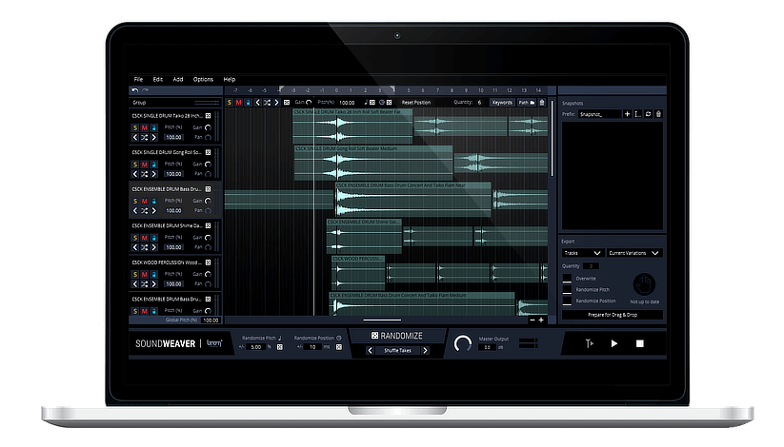Open the Options menu

click(203, 79)
